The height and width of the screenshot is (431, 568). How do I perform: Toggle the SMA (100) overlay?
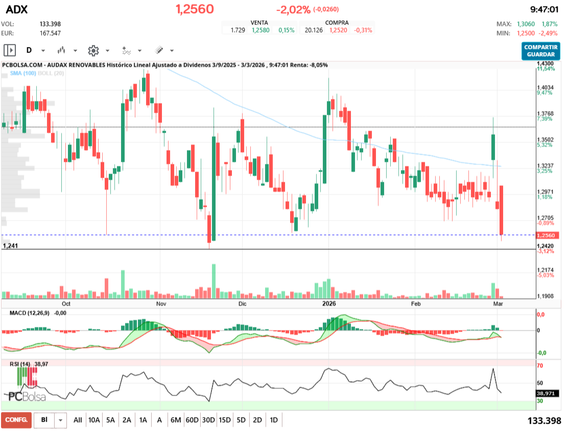pos(22,73)
